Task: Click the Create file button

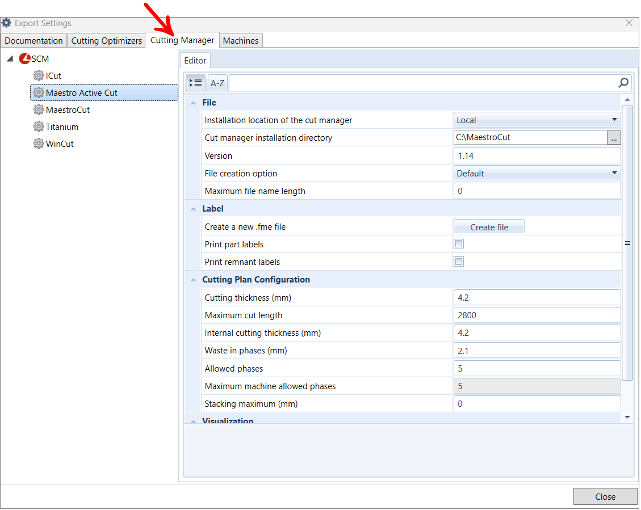Action: (x=489, y=227)
